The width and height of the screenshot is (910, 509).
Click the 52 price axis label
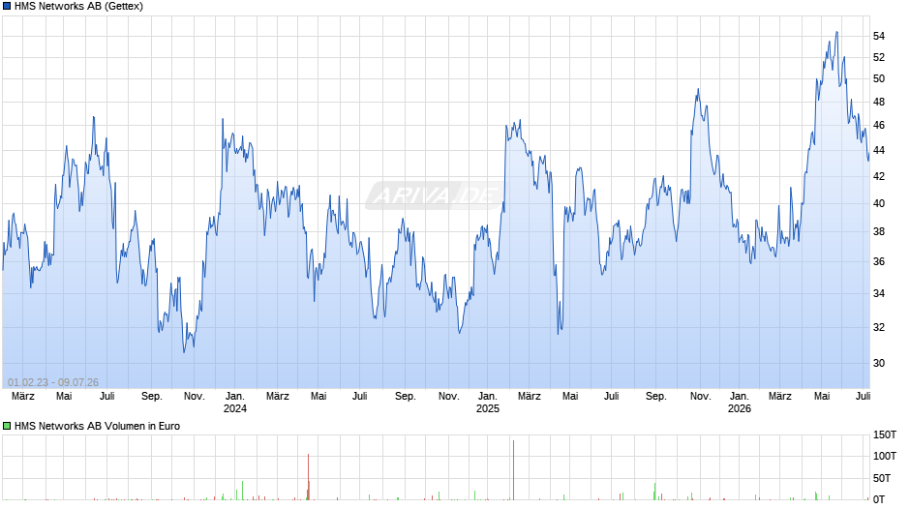point(879,57)
